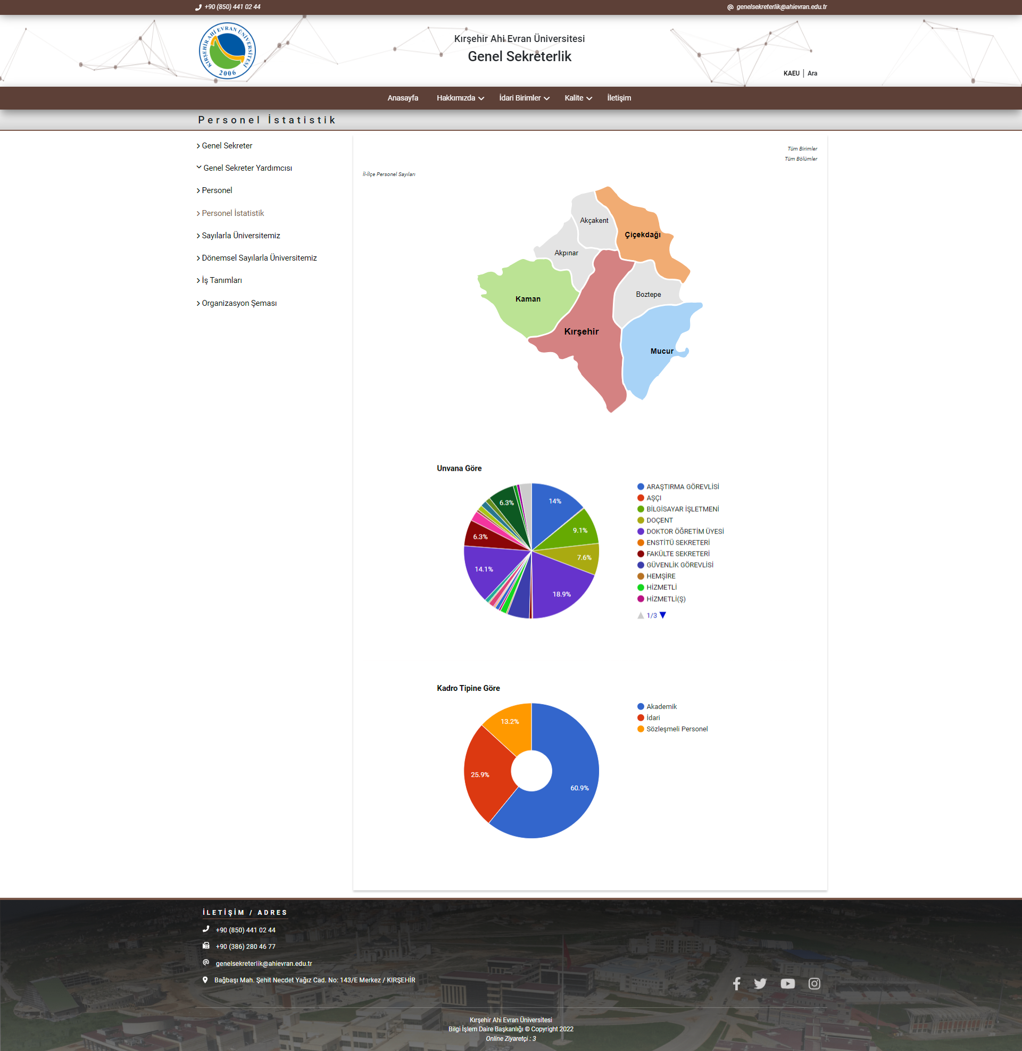Click the @ email icon in top bar
This screenshot has height=1051, width=1022.
click(x=730, y=7)
